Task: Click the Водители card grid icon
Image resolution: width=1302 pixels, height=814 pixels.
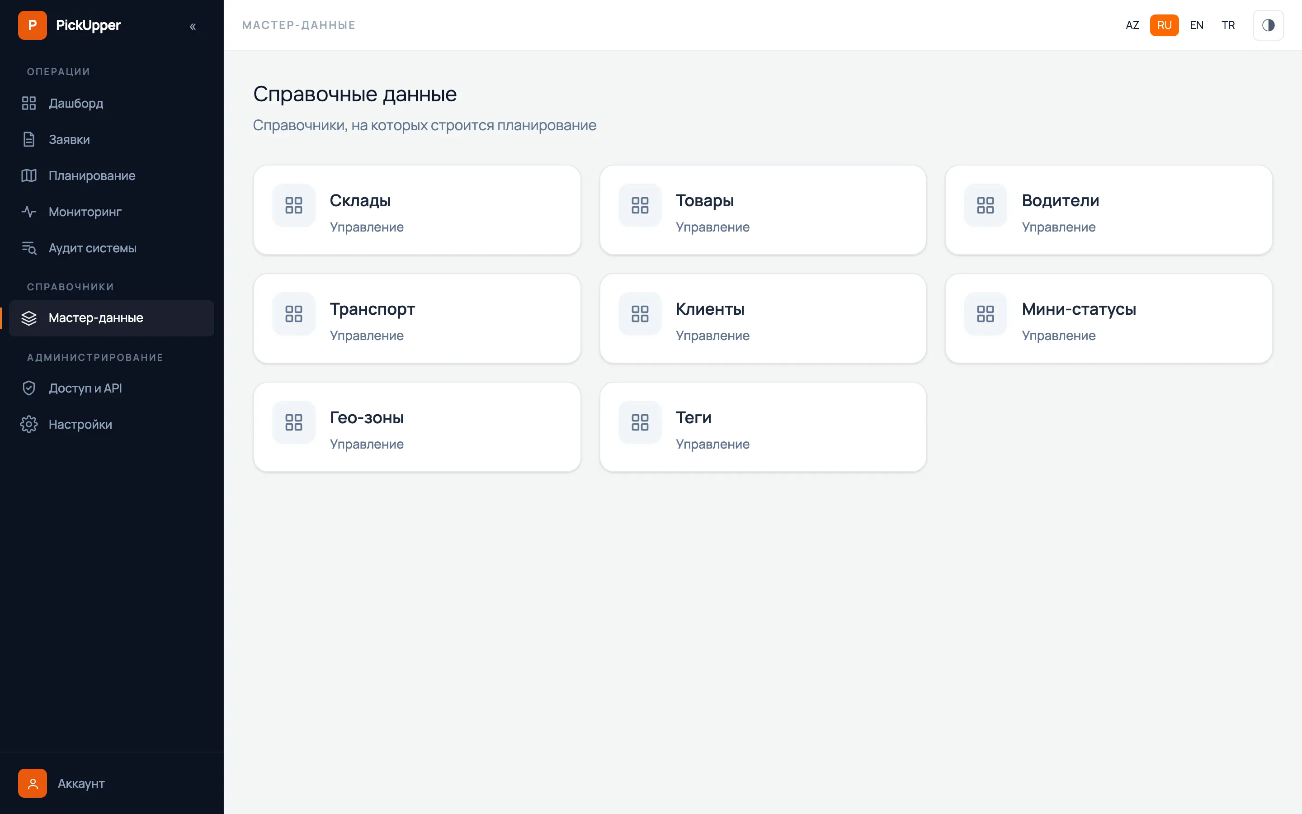Action: coord(985,205)
